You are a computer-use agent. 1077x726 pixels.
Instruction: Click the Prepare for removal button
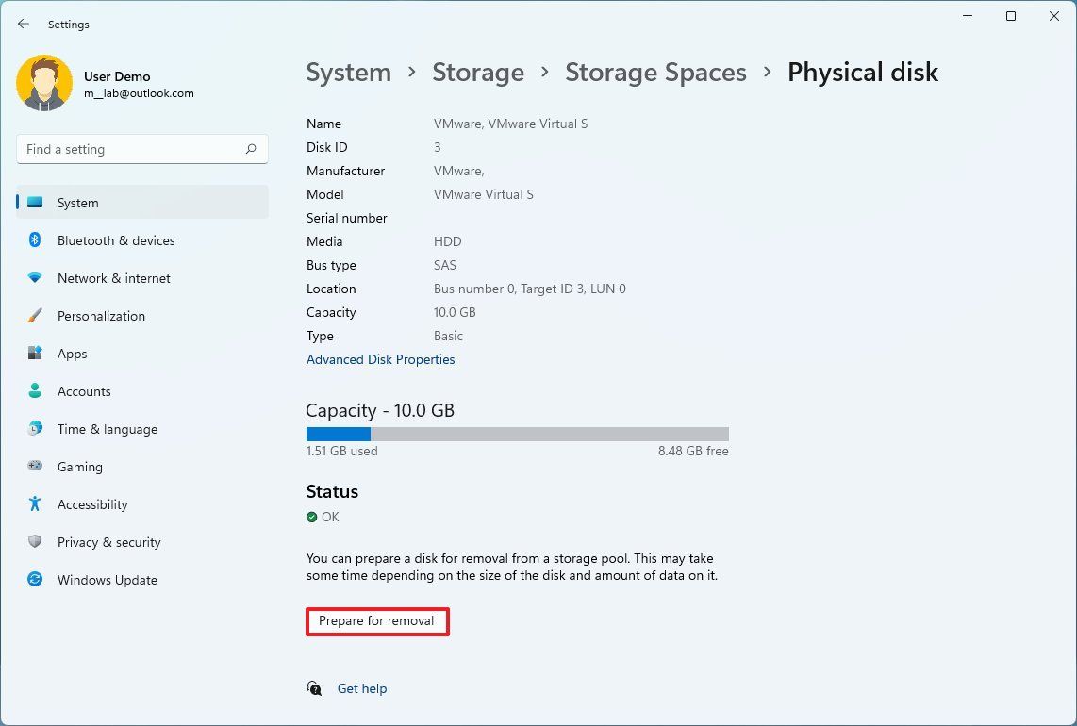point(377,621)
